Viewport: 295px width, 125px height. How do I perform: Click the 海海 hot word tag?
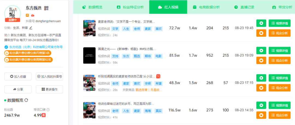coord(148,111)
